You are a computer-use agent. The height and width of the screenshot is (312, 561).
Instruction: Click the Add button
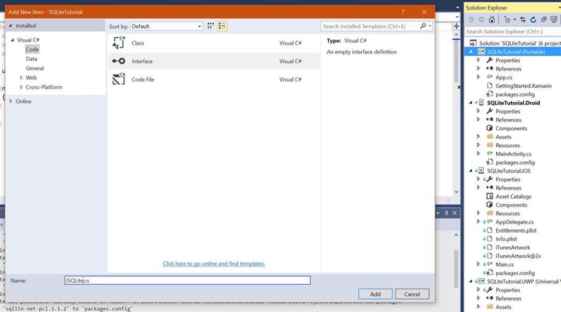(375, 294)
